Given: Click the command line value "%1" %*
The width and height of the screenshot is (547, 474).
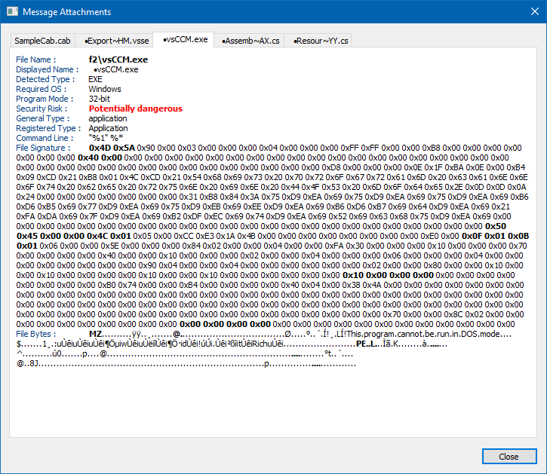Looking at the screenshot, I should [106, 138].
